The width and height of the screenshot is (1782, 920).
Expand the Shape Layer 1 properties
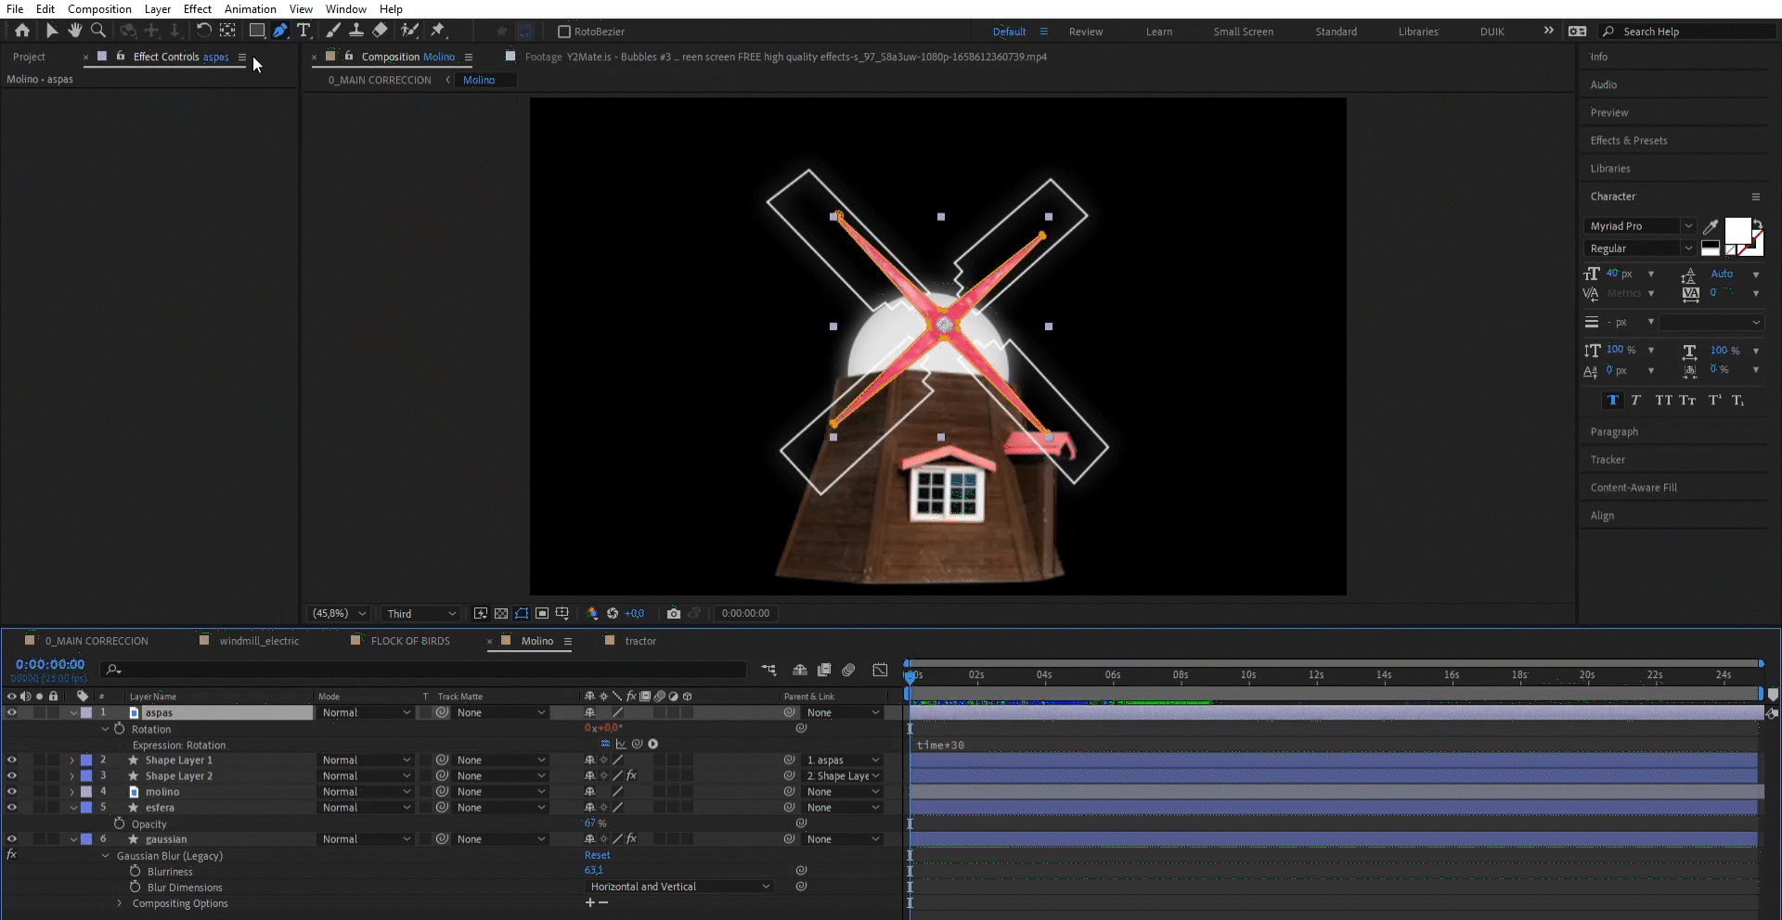pyautogui.click(x=72, y=760)
